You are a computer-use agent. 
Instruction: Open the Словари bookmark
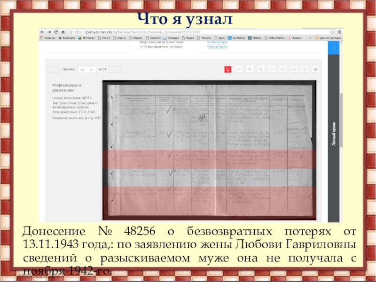click(171, 38)
